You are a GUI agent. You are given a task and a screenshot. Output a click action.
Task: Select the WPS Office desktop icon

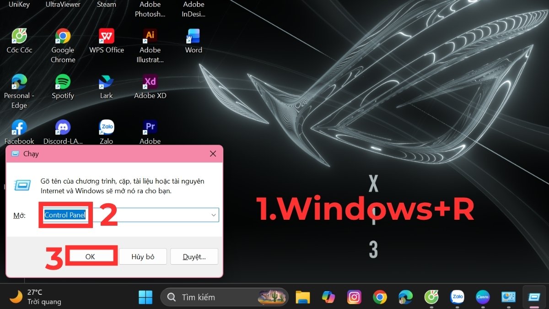[107, 41]
